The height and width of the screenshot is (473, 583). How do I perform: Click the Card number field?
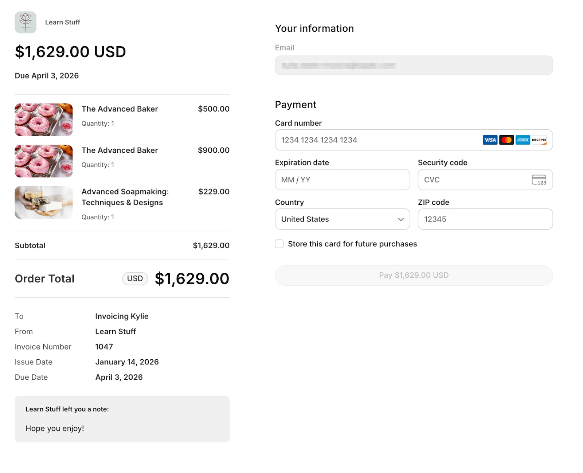click(x=364, y=140)
